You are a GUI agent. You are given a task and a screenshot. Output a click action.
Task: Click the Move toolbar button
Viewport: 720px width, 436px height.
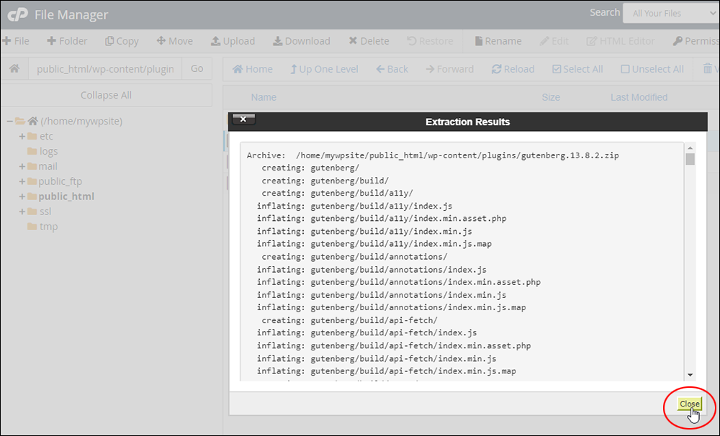click(x=174, y=41)
